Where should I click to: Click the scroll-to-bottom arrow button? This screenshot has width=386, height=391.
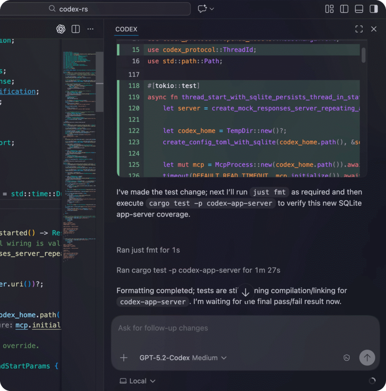(245, 292)
